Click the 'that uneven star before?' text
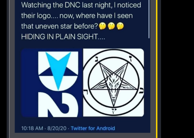This screenshot has height=138, width=194. (x=60, y=26)
